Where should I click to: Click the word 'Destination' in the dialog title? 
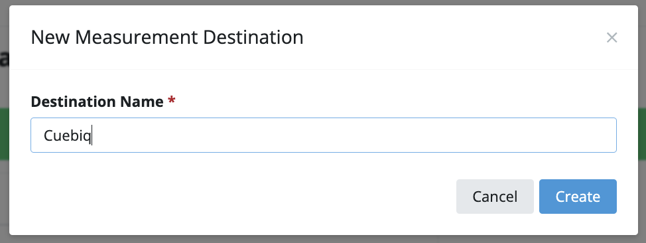tap(253, 38)
